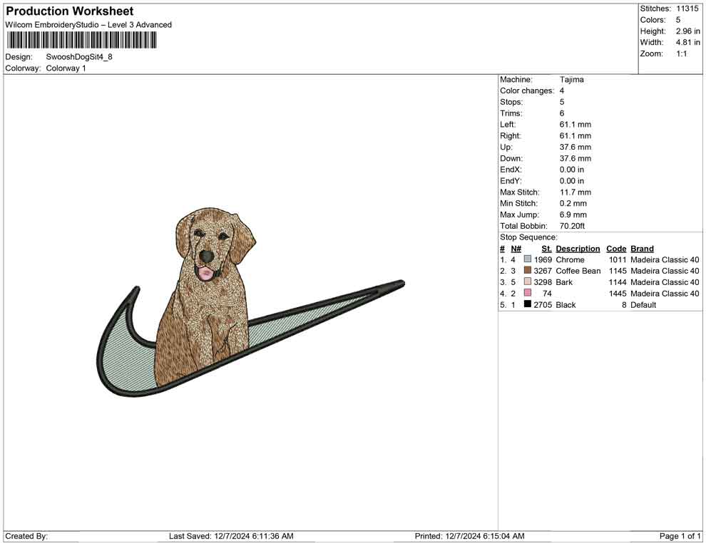Click the 'Description' column header
Image resolution: width=706 pixels, height=543 pixels.
578,249
